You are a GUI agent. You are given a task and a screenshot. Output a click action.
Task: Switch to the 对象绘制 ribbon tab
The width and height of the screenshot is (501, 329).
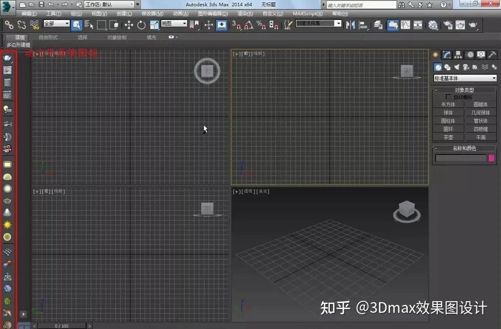pyautogui.click(x=117, y=38)
